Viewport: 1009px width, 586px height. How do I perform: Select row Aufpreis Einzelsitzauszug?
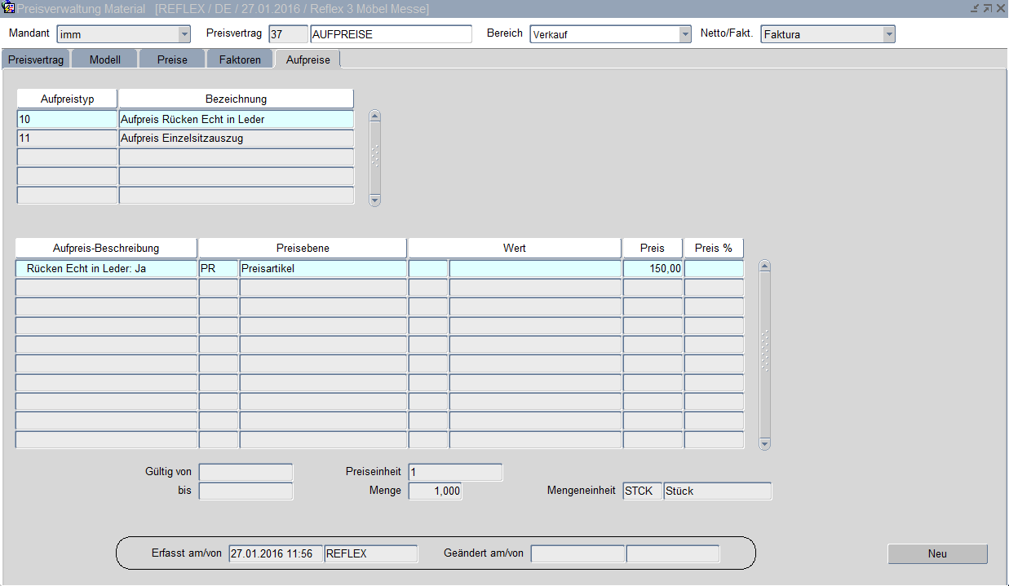[236, 139]
